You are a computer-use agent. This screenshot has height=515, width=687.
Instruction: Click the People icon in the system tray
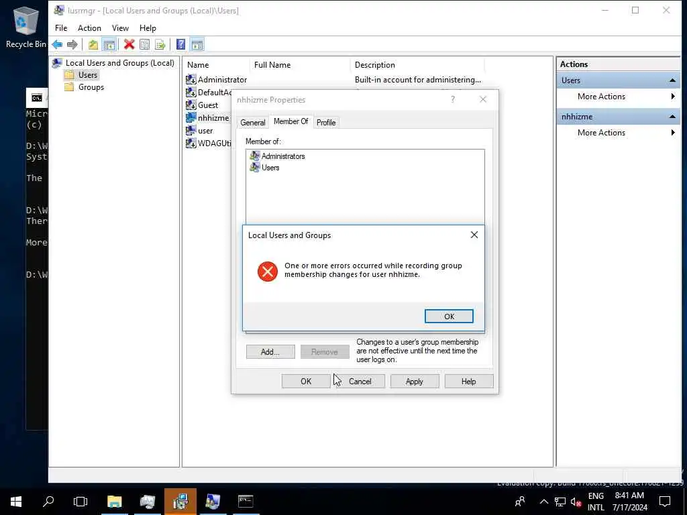tap(520, 502)
